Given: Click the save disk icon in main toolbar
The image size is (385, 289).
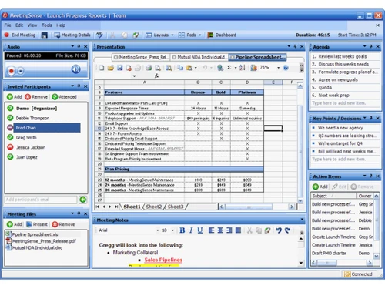Looking at the screenshot, I should (x=45, y=35).
